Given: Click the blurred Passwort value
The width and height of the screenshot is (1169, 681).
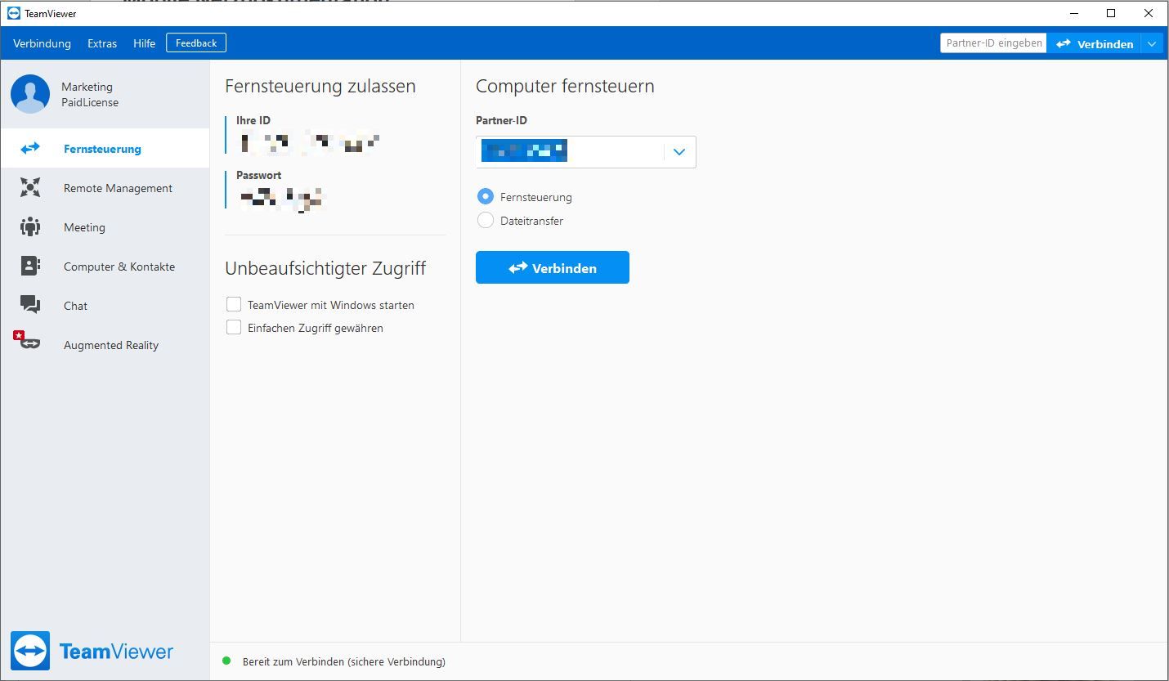Looking at the screenshot, I should (281, 198).
